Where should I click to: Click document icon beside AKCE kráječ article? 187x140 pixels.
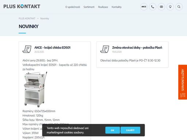point(27,49)
